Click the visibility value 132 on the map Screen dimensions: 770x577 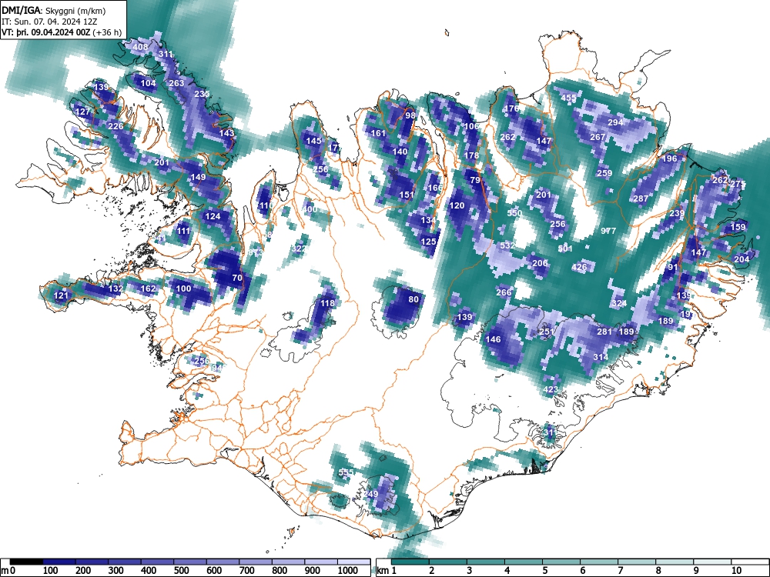point(115,288)
